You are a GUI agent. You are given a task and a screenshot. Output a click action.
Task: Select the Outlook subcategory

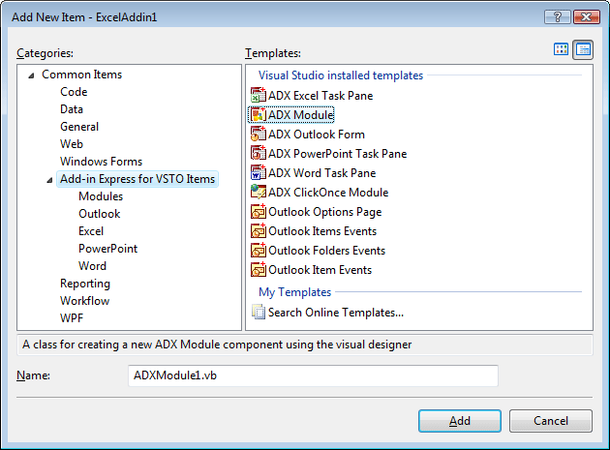coord(100,214)
